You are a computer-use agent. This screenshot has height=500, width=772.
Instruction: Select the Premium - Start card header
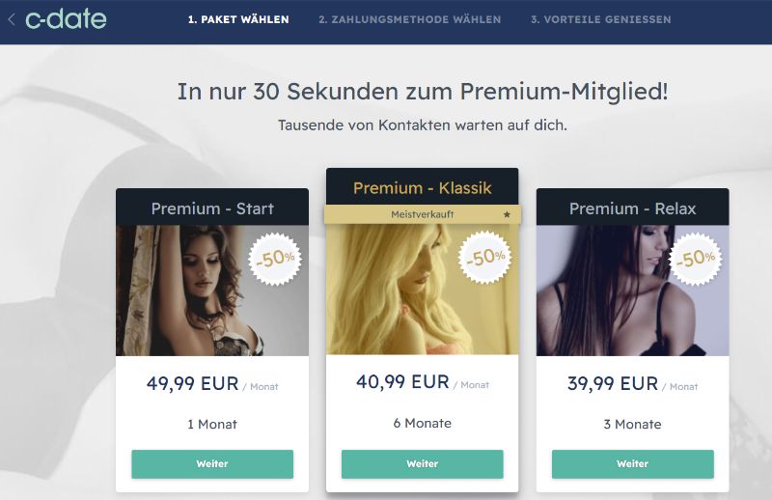click(212, 208)
